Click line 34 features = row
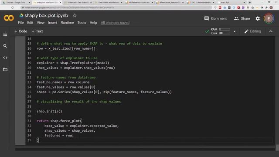Image resolution: width=279 pixels, height=157 pixels. [59, 136]
